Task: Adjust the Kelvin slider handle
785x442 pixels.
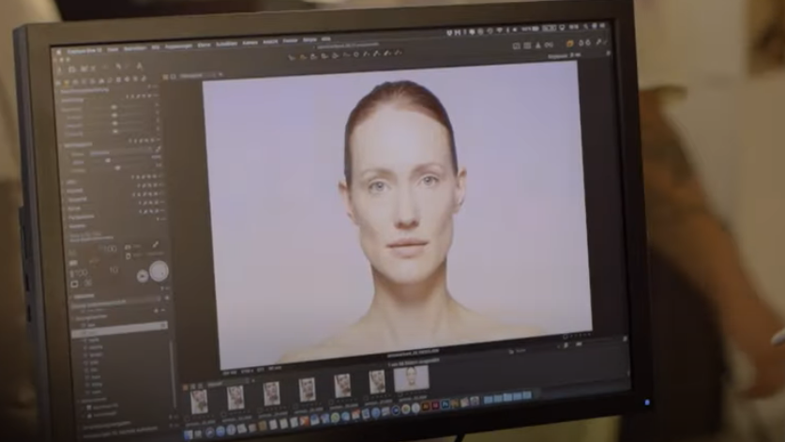Action: coord(108,160)
